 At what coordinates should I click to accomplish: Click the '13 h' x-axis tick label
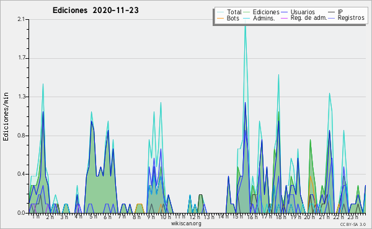(209, 217)
